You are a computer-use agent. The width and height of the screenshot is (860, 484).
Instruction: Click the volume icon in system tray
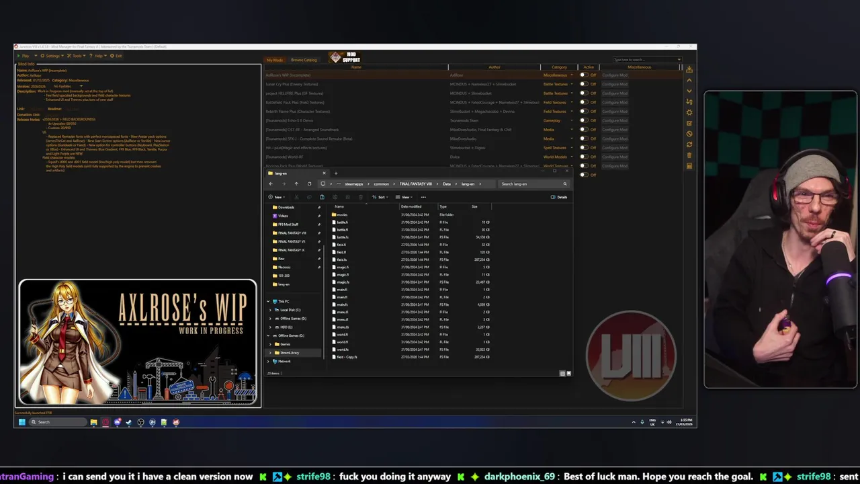click(x=669, y=422)
